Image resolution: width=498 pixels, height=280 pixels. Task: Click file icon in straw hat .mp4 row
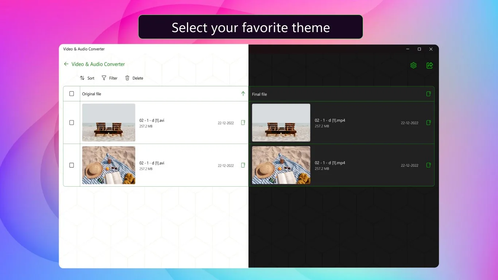(429, 165)
